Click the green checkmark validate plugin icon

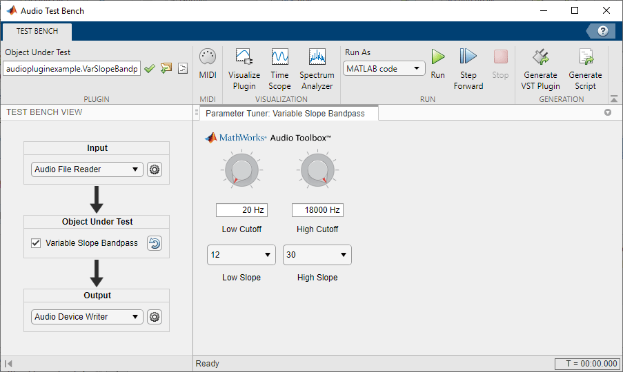click(x=150, y=69)
